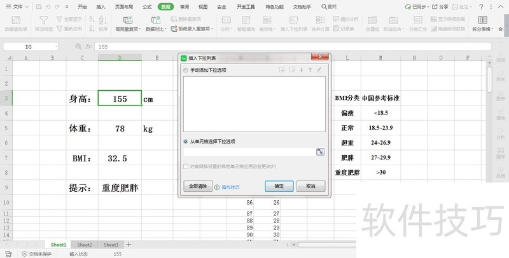This screenshot has height=258, width=509.
Task: Click the edit option pencil icon
Action: (319, 70)
